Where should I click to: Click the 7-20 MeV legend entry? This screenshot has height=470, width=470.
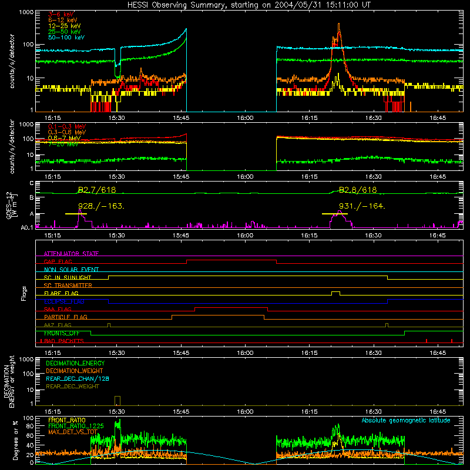click(63, 144)
